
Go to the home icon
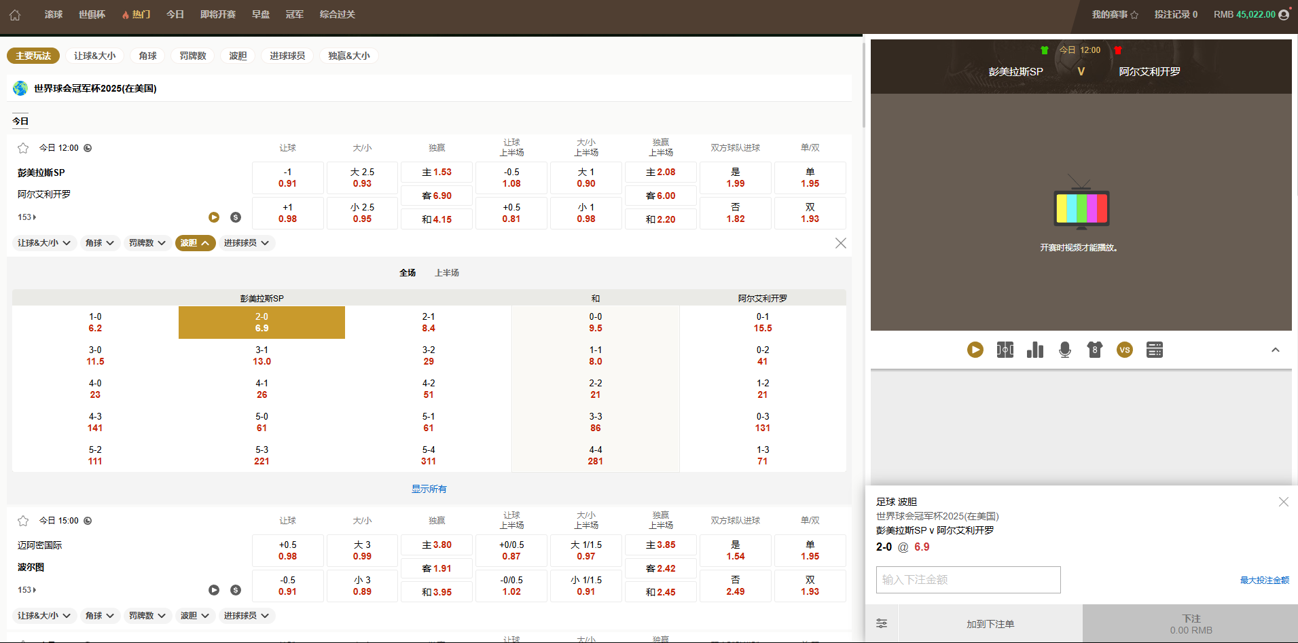[x=15, y=15]
